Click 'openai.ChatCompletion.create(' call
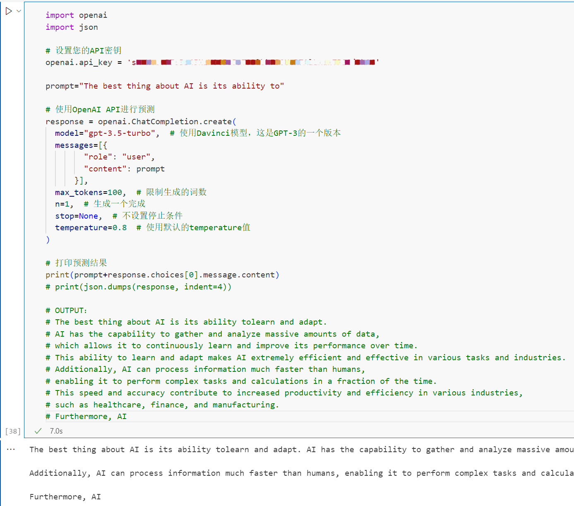 click(167, 122)
